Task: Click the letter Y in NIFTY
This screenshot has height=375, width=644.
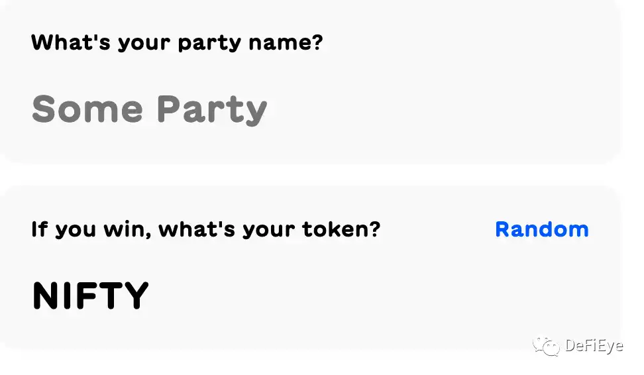Action: (136, 296)
